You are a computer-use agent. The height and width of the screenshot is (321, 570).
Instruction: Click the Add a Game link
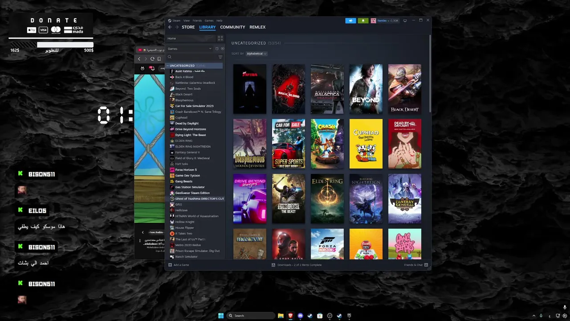181,265
